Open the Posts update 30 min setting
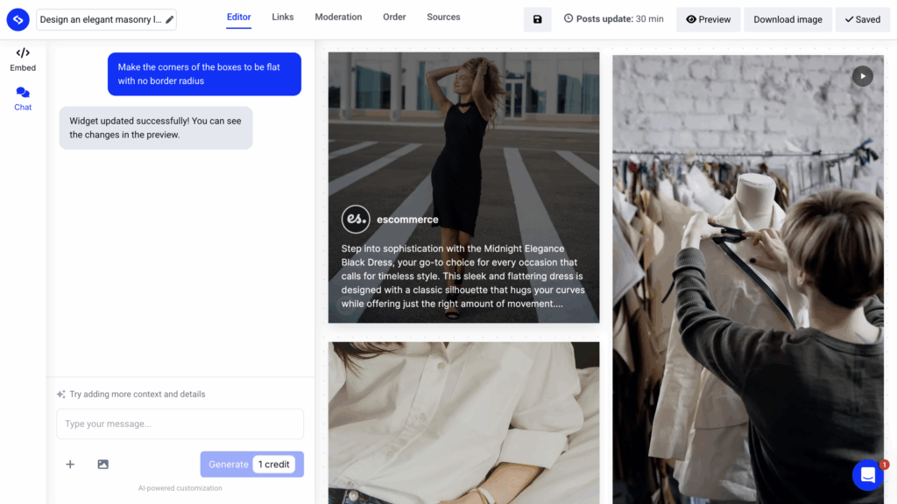The width and height of the screenshot is (897, 504). [x=613, y=19]
